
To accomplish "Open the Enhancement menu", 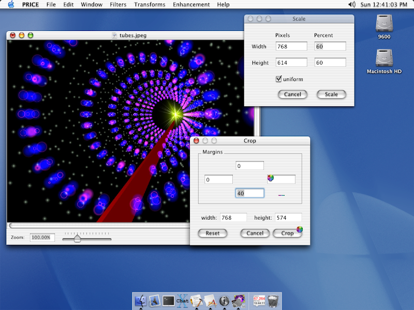I will (x=191, y=5).
